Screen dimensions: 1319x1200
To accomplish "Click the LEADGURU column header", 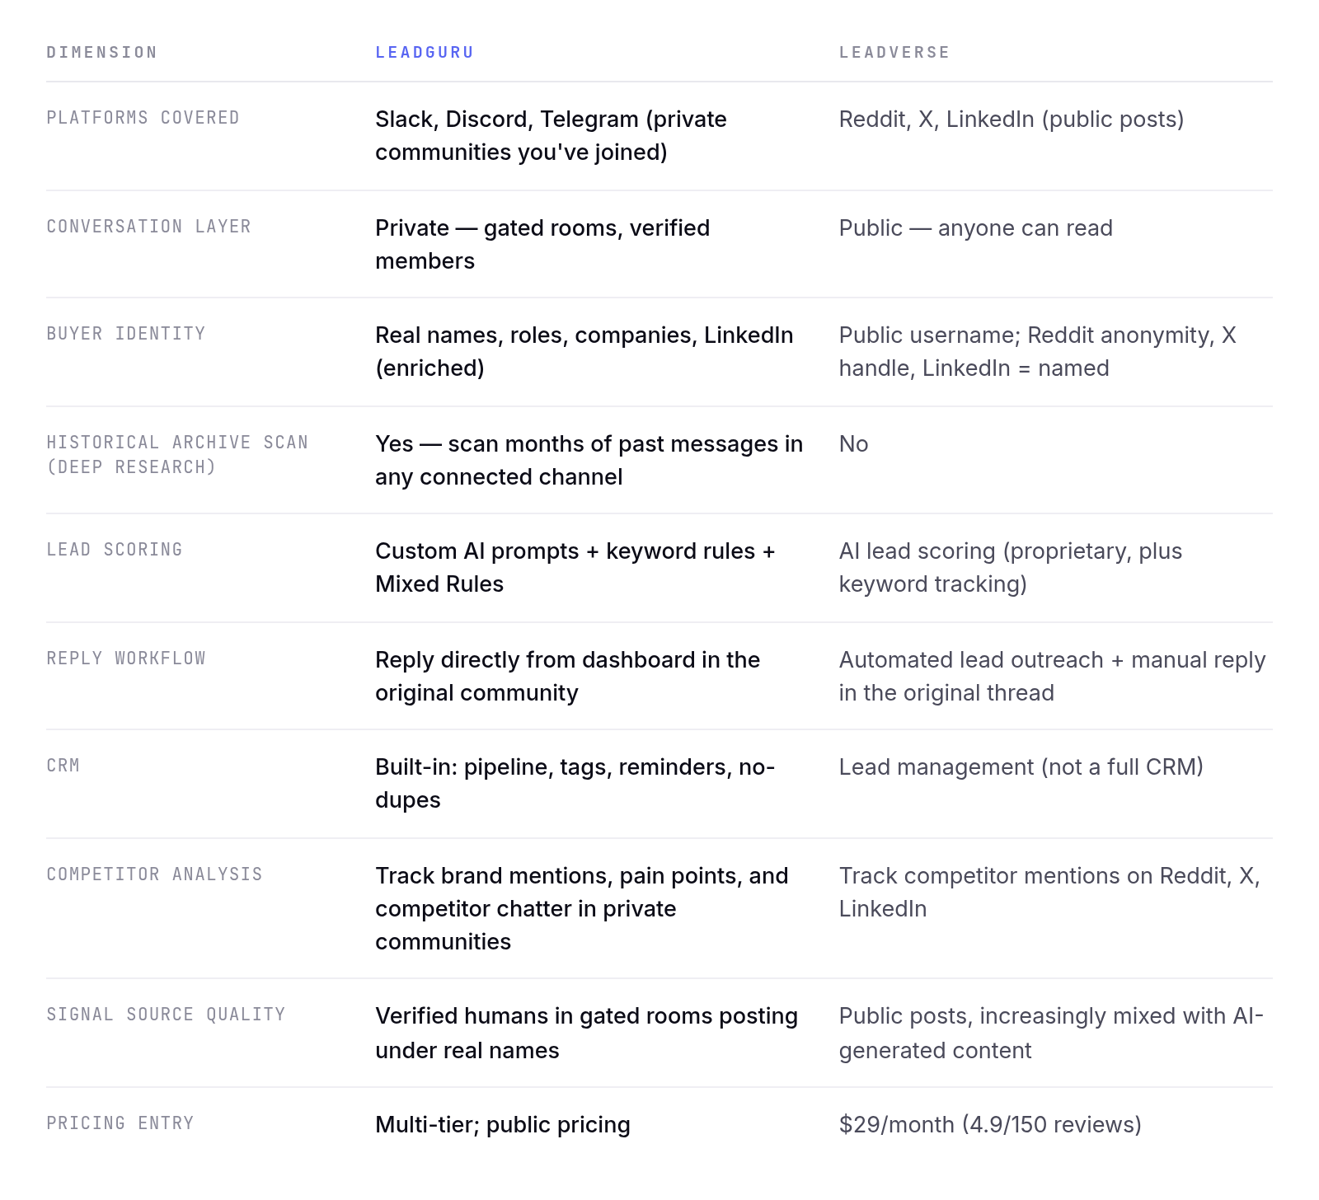I will tap(425, 52).
